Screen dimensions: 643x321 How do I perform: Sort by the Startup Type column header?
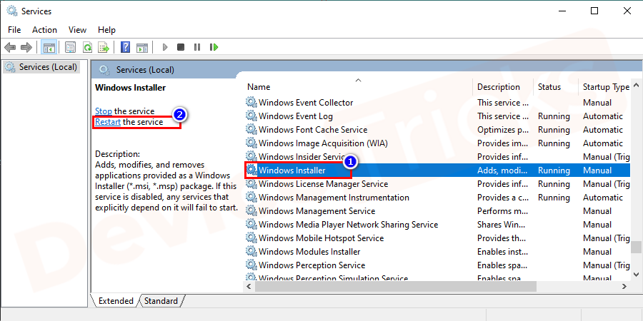click(x=606, y=87)
